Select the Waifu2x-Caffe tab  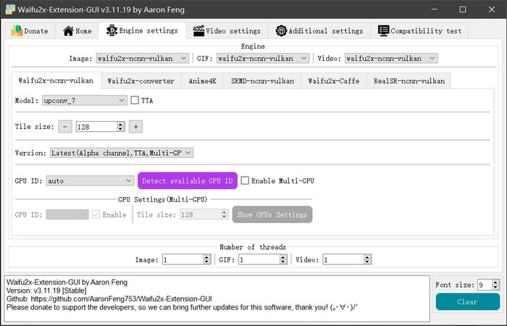tap(334, 81)
